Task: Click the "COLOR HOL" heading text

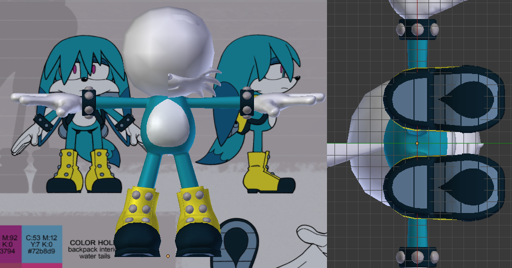Action: 92,243
